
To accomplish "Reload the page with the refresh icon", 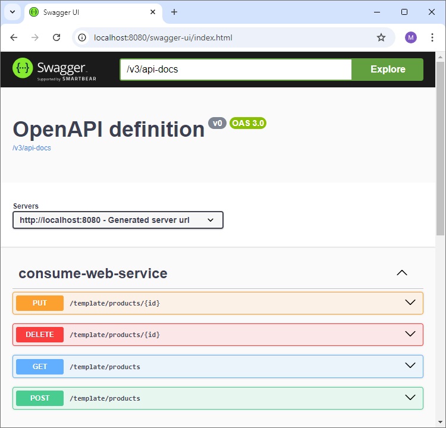I will 56,37.
